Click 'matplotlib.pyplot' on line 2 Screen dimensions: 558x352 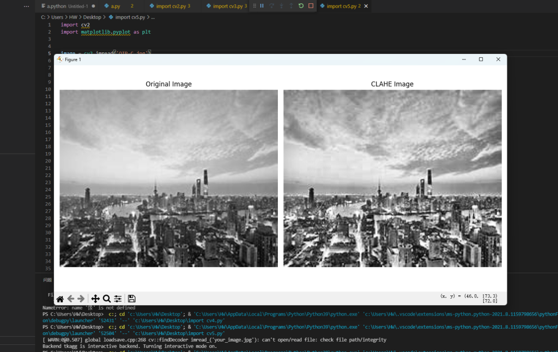tap(106, 32)
